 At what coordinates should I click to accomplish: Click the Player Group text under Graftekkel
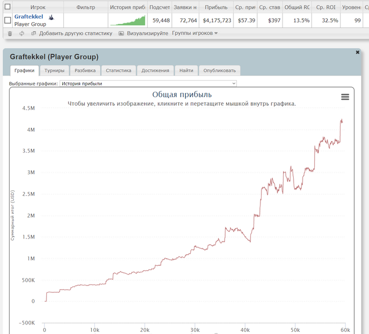pos(30,24)
